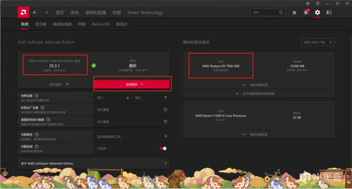Click AMD Ryzen 5 5600 6-Core Processor text
The image size is (352, 189).
[221, 116]
